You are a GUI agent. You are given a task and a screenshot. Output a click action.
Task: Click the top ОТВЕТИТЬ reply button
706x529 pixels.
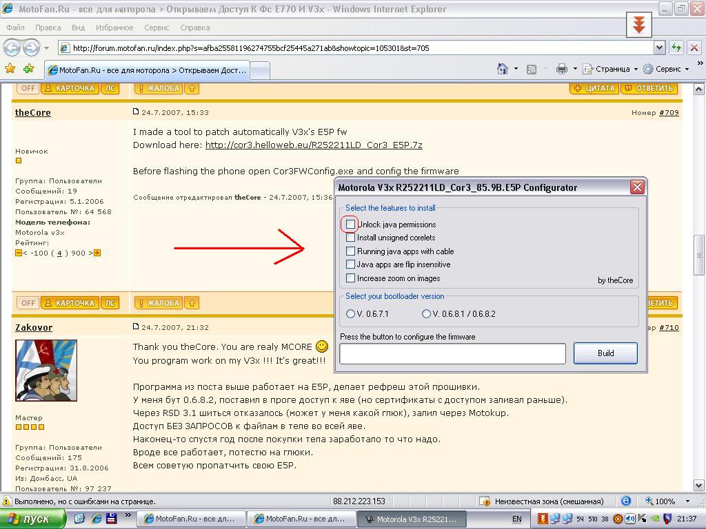(x=649, y=88)
